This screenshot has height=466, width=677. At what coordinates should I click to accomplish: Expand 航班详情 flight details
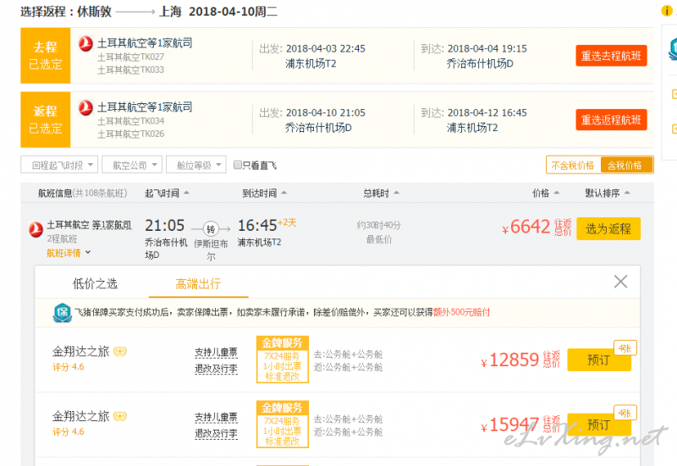pos(69,253)
